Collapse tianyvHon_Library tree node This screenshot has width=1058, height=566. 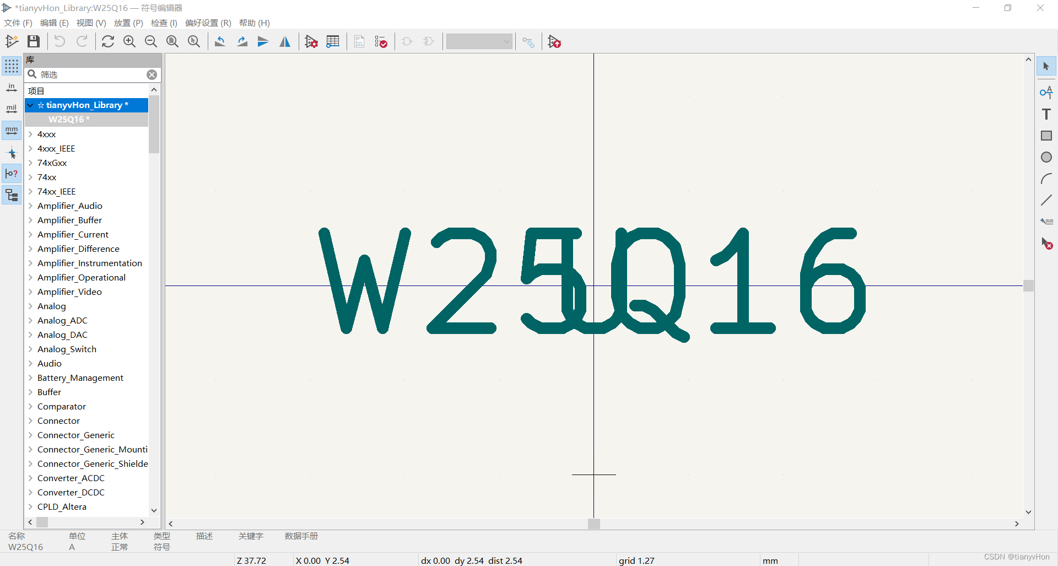[30, 105]
